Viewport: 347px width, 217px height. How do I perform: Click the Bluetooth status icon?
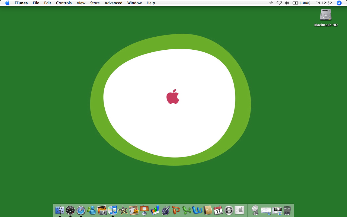click(271, 3)
